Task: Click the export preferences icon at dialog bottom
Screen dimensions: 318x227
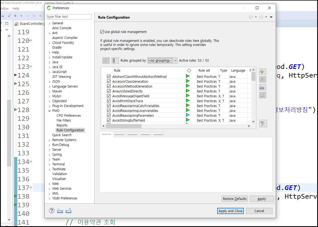Action: click(69, 211)
